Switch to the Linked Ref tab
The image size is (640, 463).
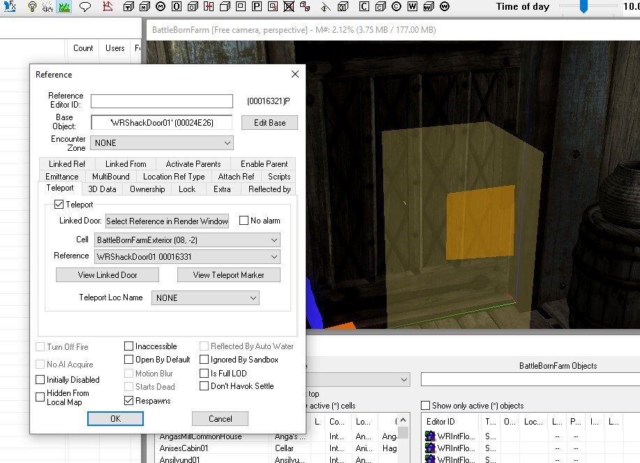[x=67, y=163]
